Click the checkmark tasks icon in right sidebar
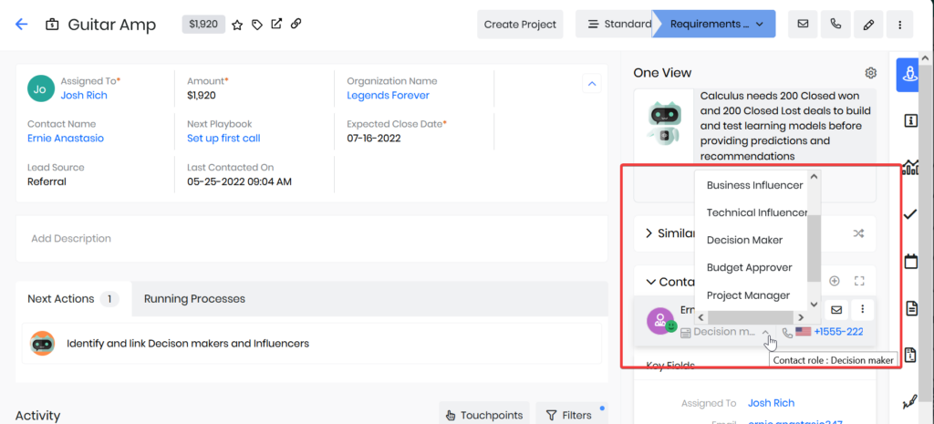Viewport: 934px width, 424px height. coord(910,214)
